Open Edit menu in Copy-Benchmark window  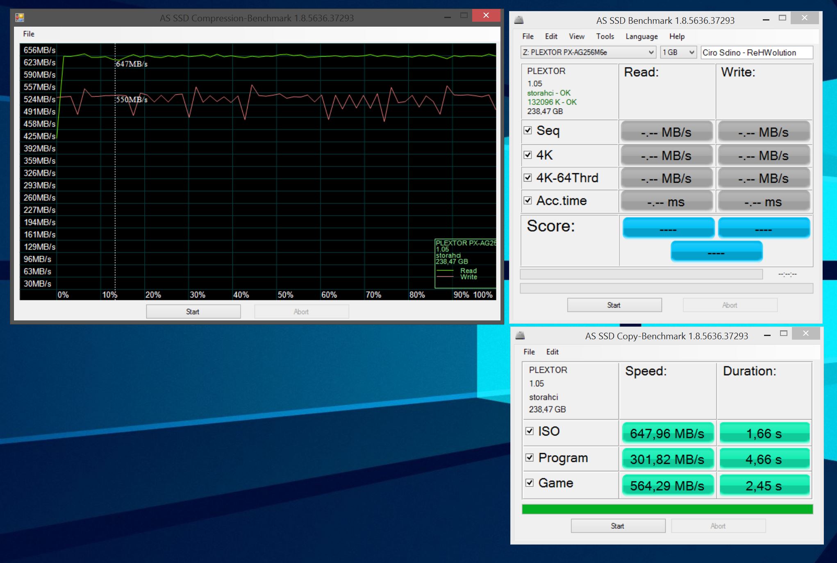point(552,352)
